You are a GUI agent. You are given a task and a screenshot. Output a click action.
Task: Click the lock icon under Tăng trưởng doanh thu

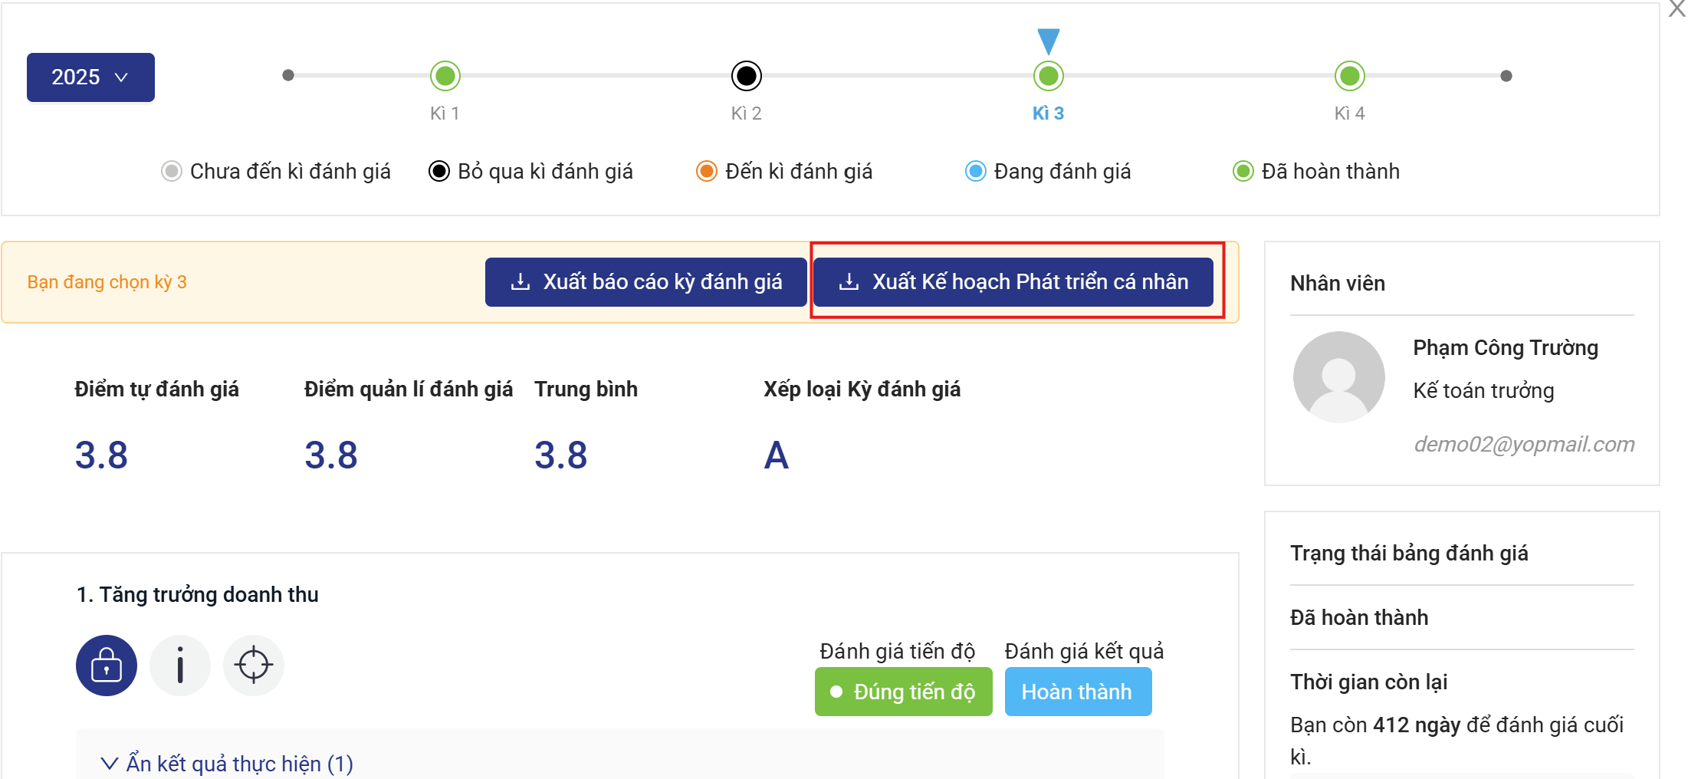(x=107, y=666)
